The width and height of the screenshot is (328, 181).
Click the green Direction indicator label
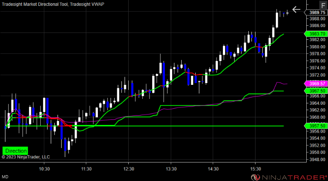point(16,151)
